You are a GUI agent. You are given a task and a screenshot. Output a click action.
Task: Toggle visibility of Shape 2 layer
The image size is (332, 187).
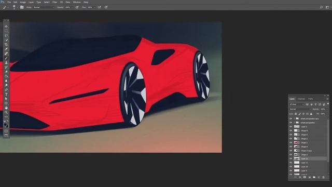point(290,139)
